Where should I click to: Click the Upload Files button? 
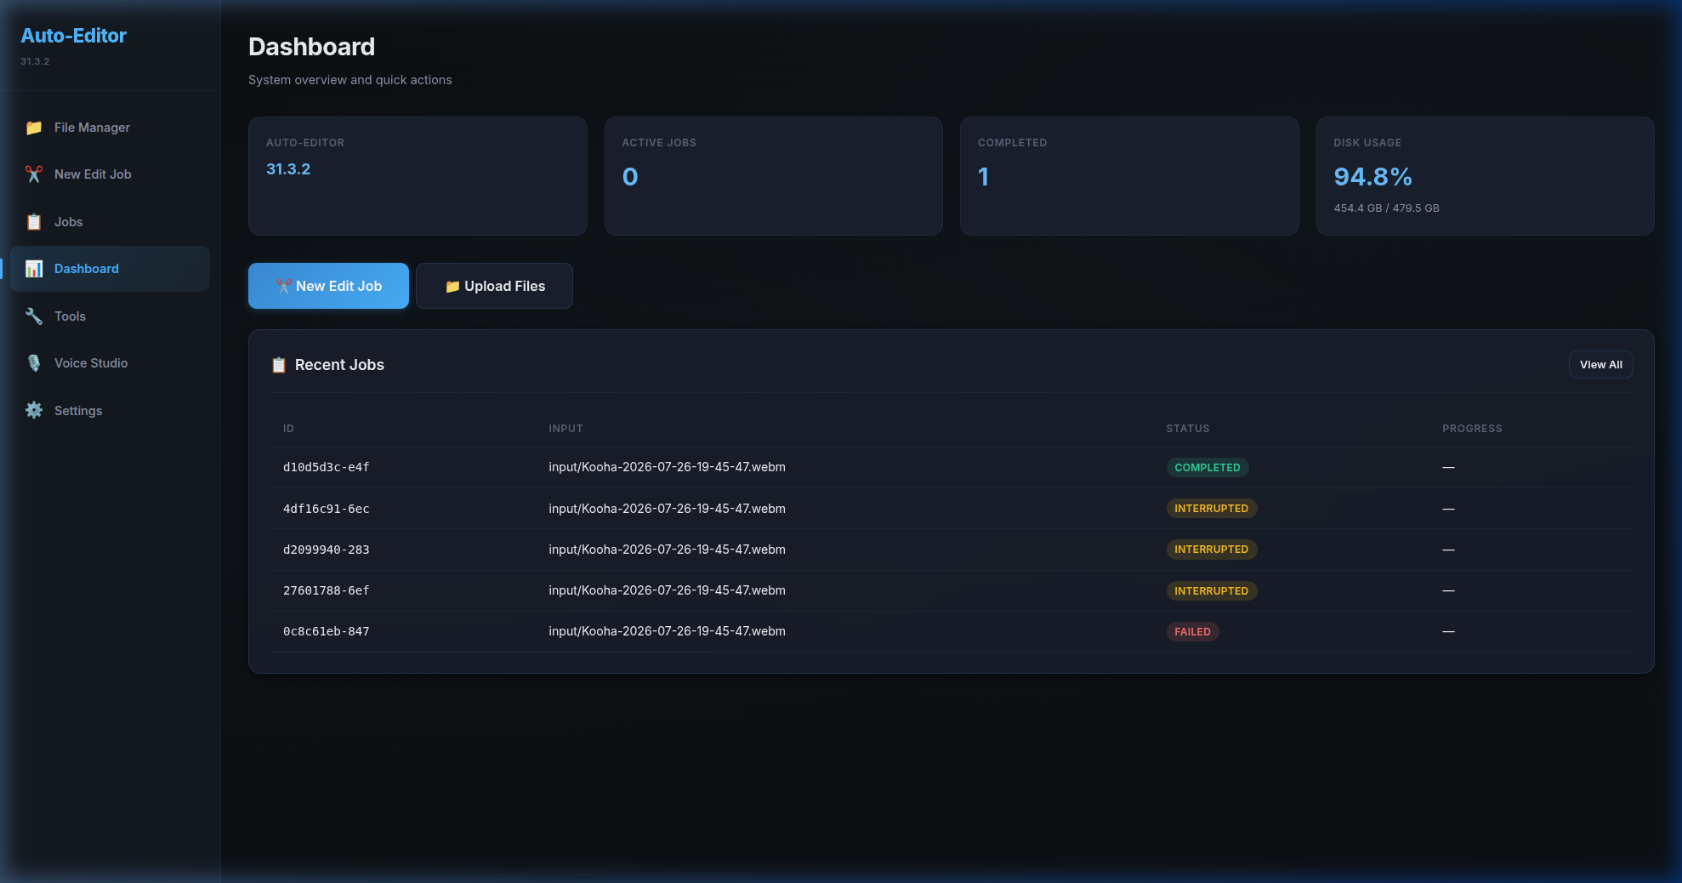pos(494,286)
